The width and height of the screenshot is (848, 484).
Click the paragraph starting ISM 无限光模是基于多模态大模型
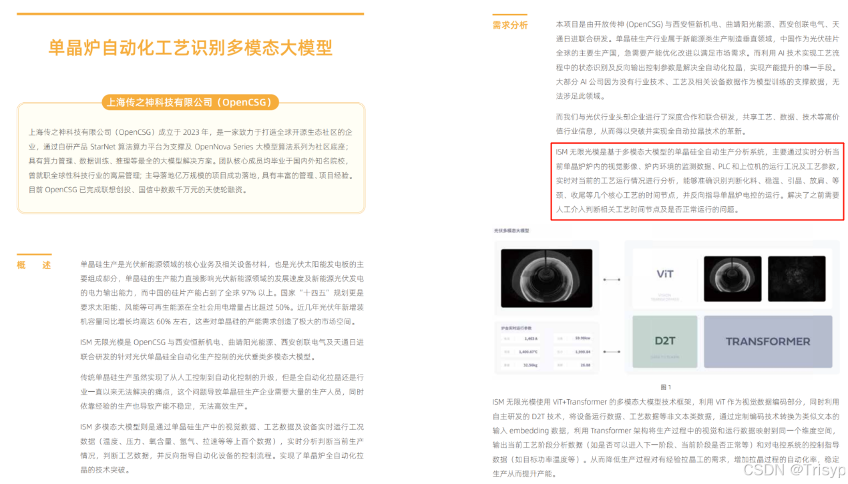click(x=698, y=181)
